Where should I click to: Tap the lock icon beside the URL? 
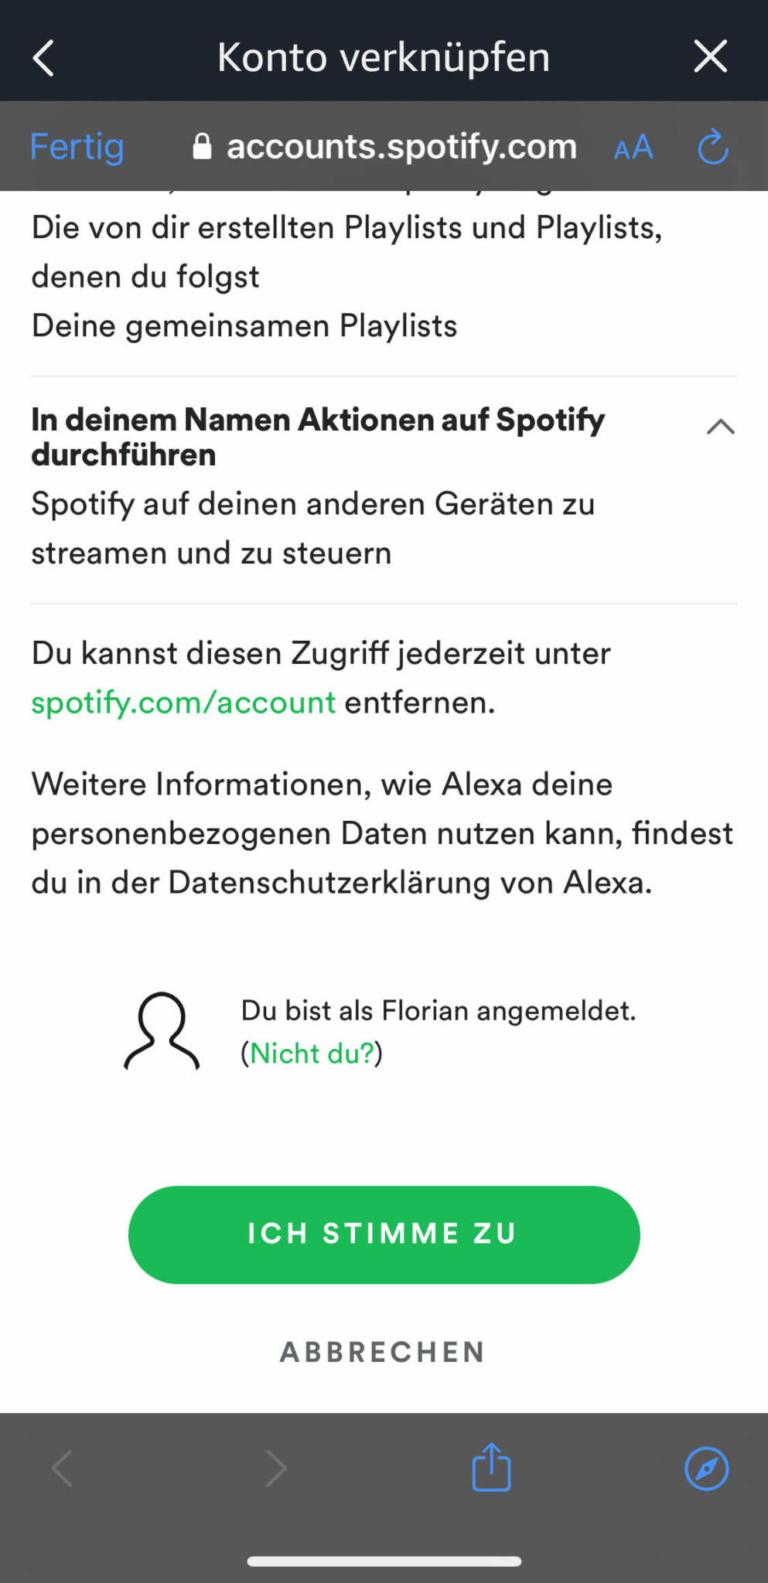pyautogui.click(x=202, y=146)
